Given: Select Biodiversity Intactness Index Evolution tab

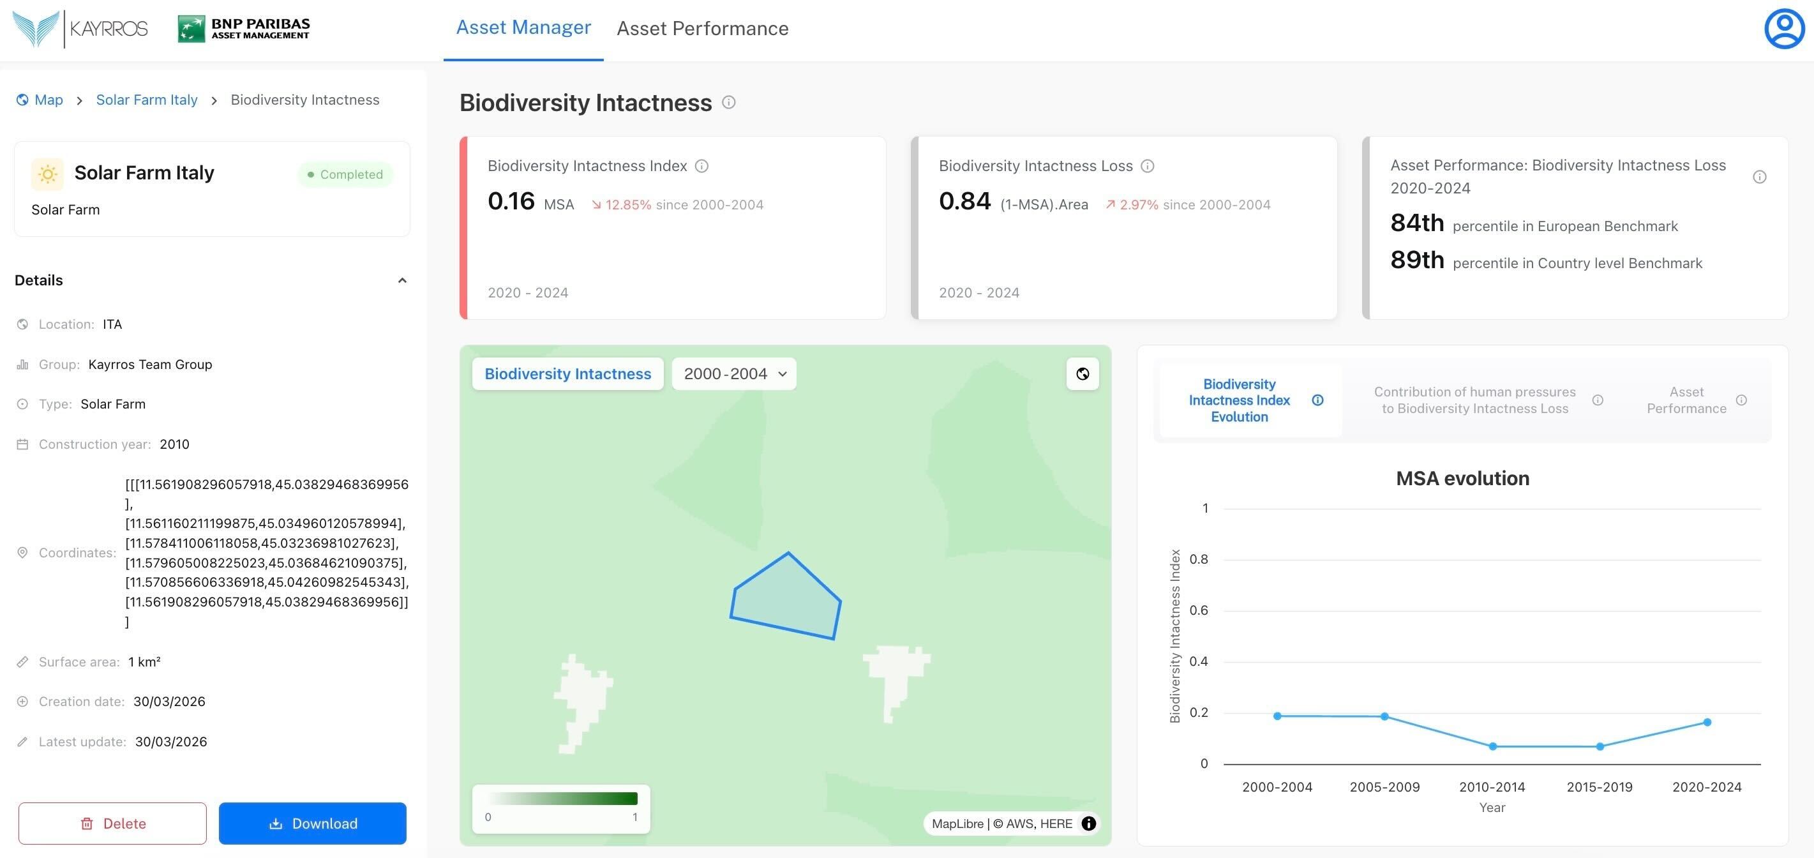Looking at the screenshot, I should (1240, 400).
